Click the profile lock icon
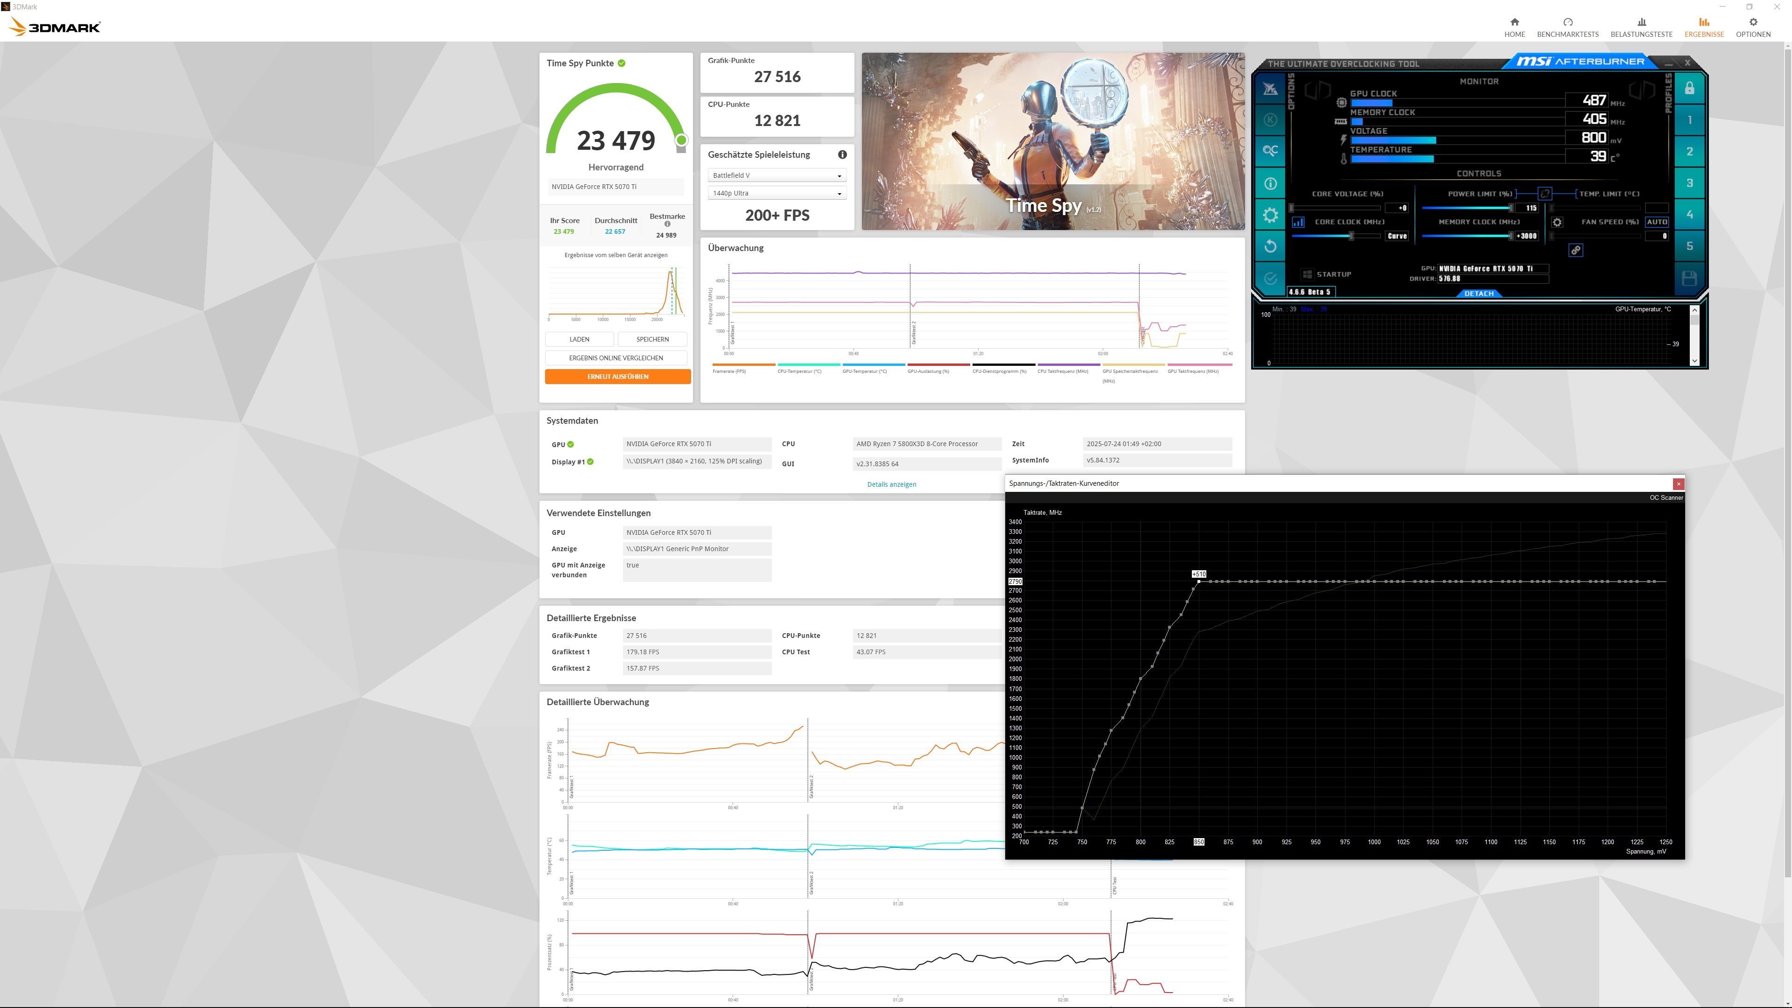 [x=1689, y=88]
